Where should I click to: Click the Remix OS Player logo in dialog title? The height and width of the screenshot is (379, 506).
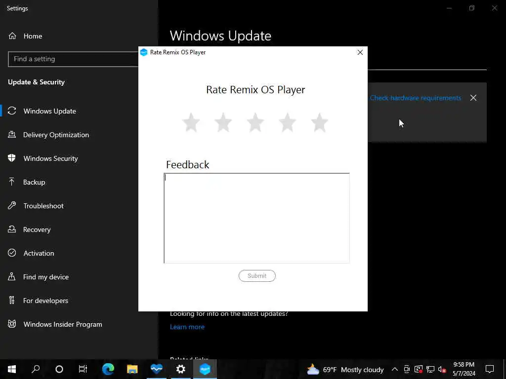144,52
